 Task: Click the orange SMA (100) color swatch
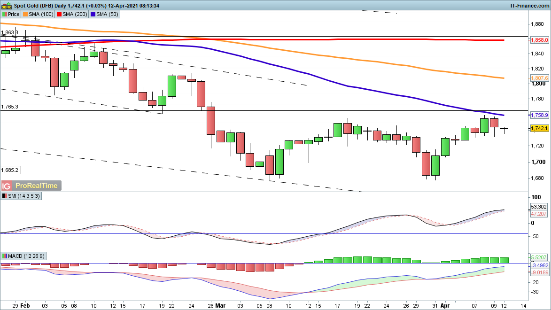coord(27,14)
